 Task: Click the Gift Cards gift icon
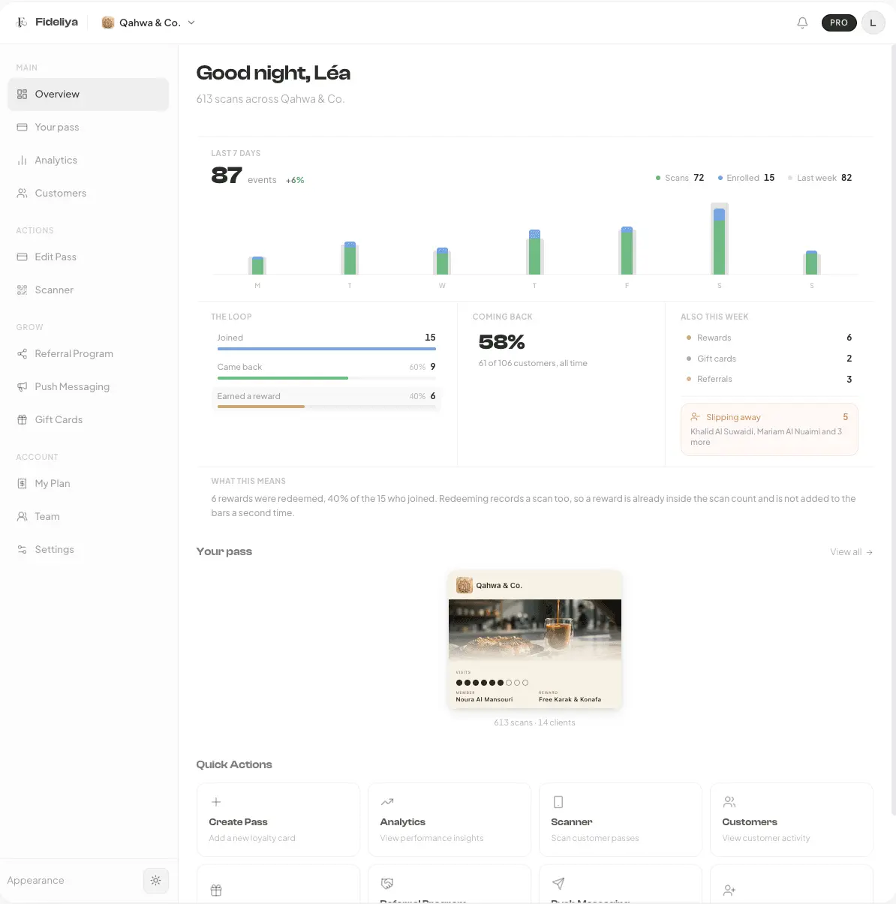click(22, 419)
